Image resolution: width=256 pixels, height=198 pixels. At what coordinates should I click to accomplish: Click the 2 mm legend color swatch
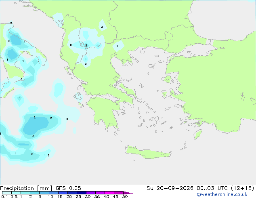(35, 193)
